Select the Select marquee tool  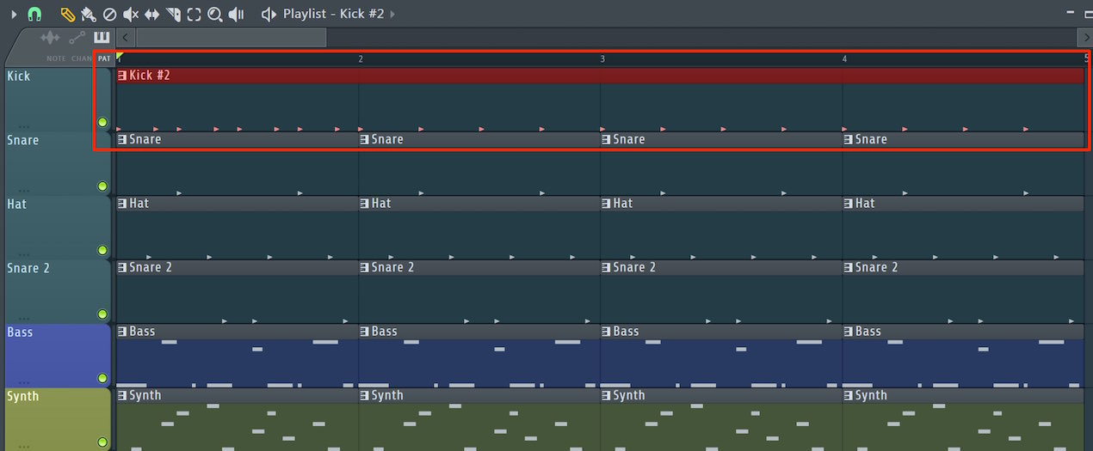pyautogui.click(x=194, y=14)
